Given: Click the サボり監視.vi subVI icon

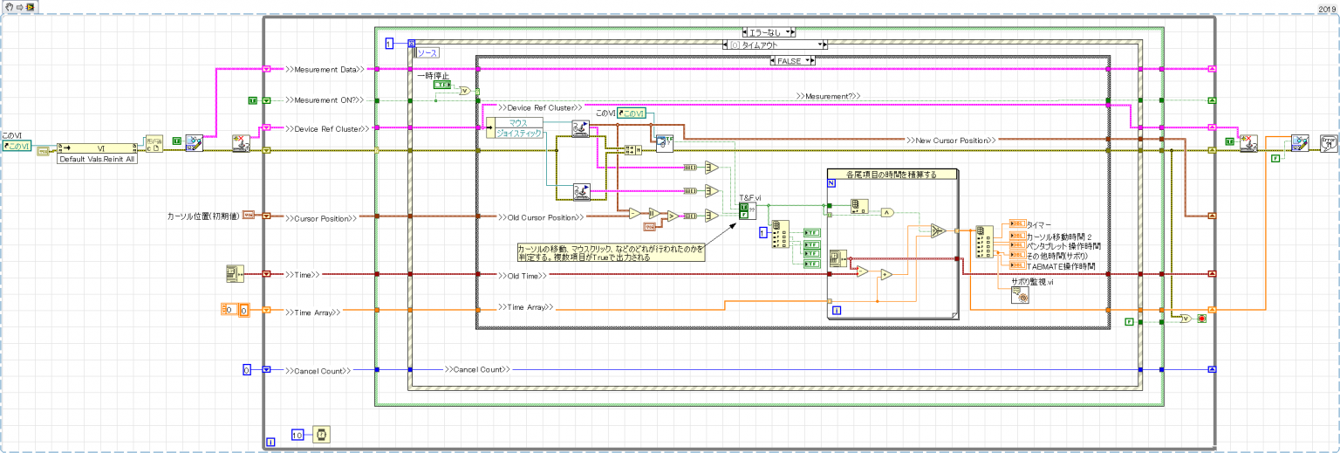Looking at the screenshot, I should [x=1020, y=297].
